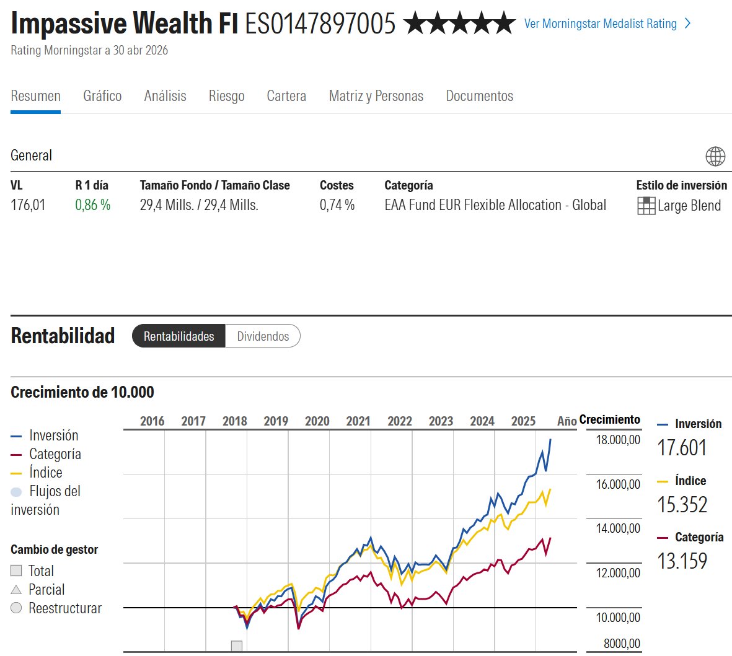
Task: Click the Large Blend style box icon
Action: pyautogui.click(x=646, y=206)
